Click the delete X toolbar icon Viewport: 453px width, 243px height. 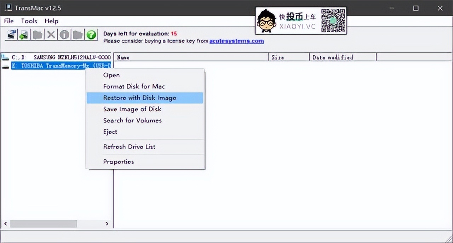(x=51, y=35)
